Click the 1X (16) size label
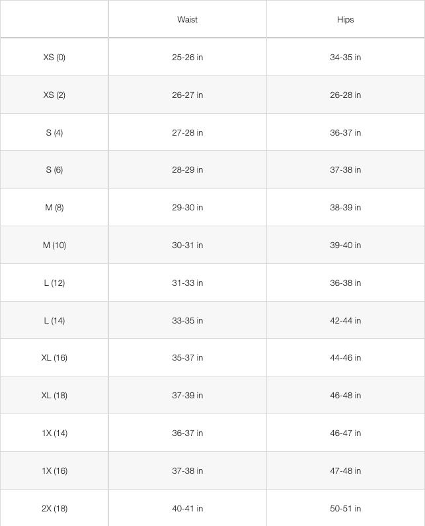 [54, 471]
